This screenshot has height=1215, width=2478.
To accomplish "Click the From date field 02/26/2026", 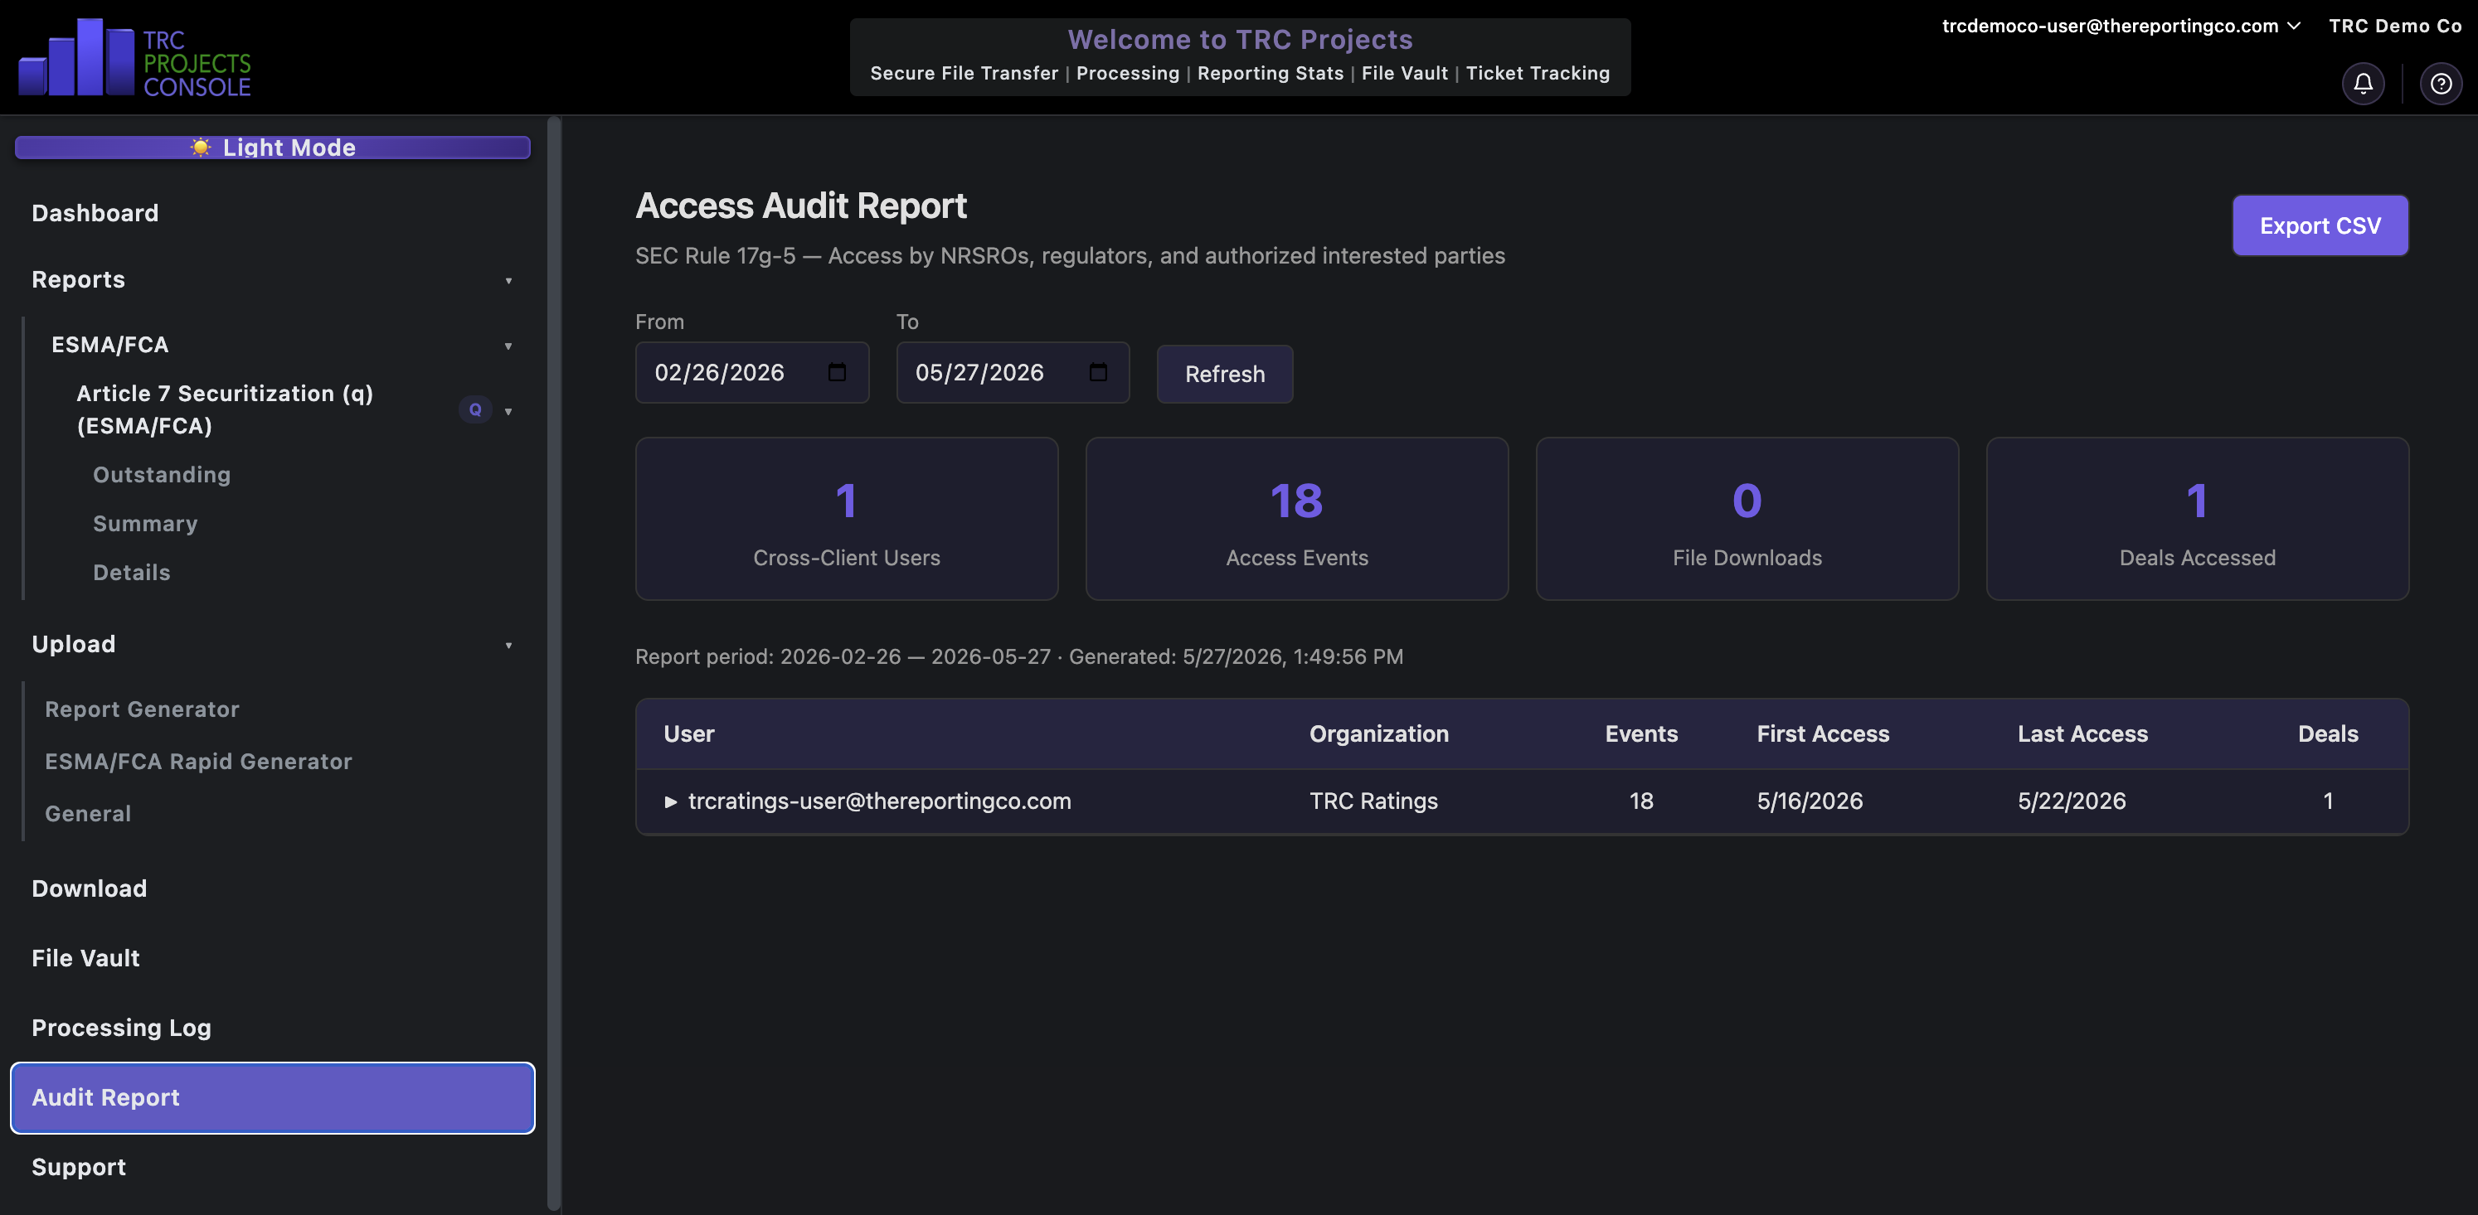I will point(752,372).
